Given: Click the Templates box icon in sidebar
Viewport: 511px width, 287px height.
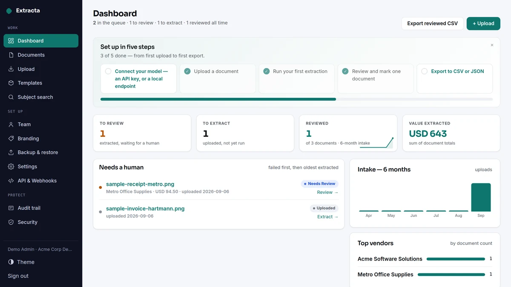Looking at the screenshot, I should pos(11,83).
